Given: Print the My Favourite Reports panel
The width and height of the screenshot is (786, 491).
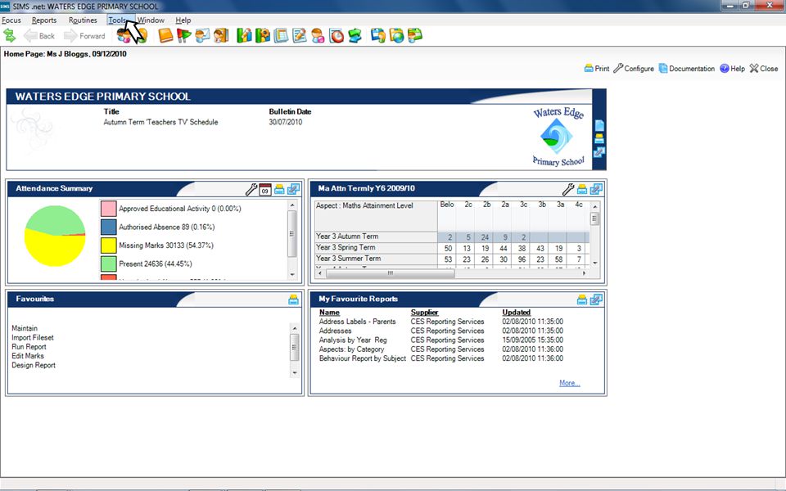Looking at the screenshot, I should coord(582,300).
